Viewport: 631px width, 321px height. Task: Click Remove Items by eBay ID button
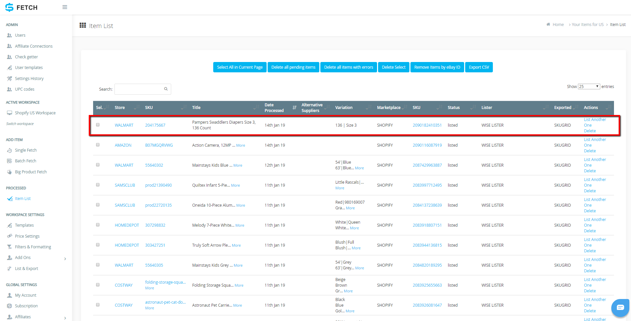pos(437,67)
